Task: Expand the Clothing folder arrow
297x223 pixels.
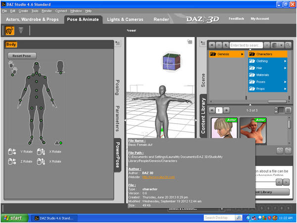Action: coord(285,61)
